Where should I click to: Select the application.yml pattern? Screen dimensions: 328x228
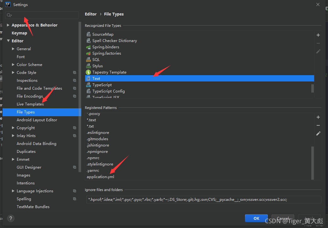[100, 177]
